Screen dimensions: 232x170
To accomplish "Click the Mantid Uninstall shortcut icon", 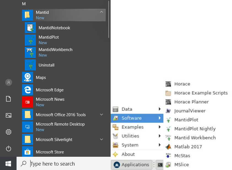I will coord(30,65).
